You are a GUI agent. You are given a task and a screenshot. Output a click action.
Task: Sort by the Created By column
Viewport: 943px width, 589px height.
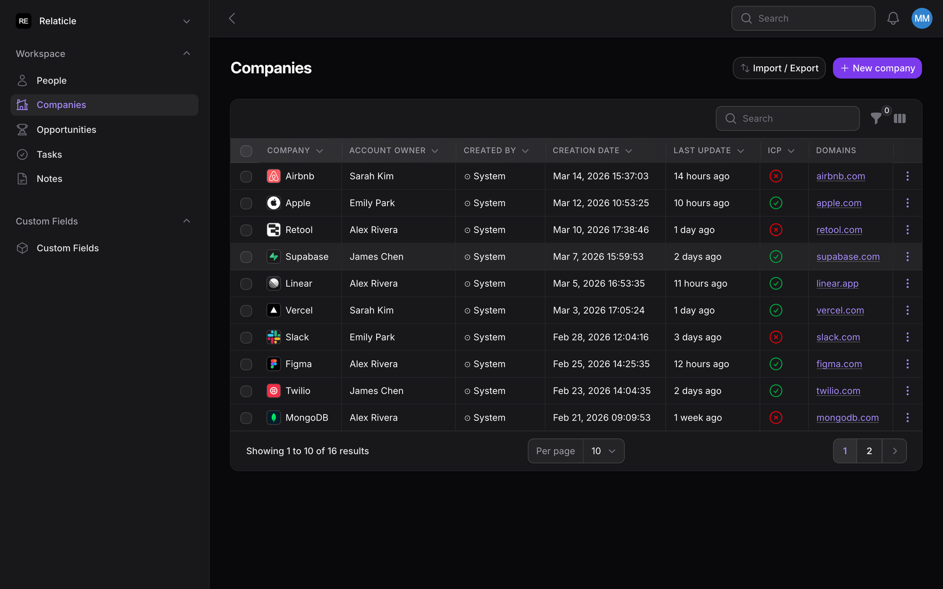click(496, 151)
